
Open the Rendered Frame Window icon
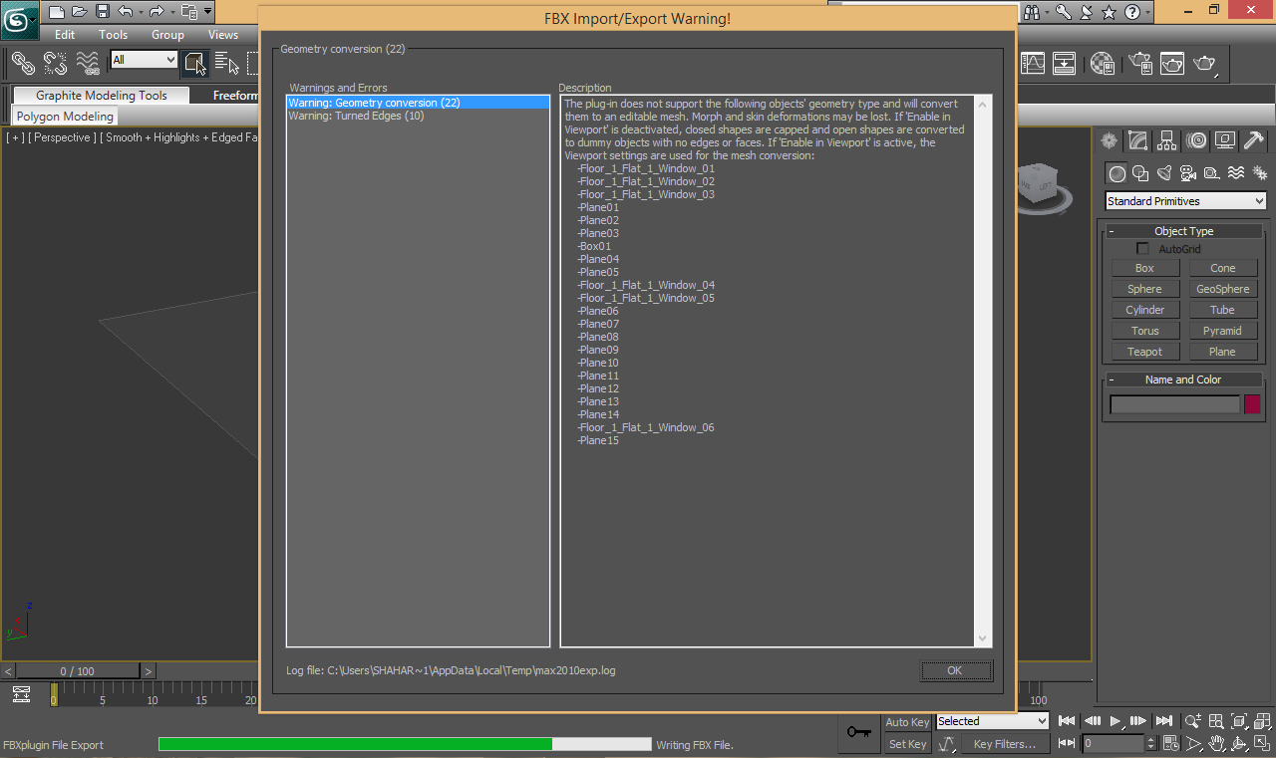[1171, 63]
